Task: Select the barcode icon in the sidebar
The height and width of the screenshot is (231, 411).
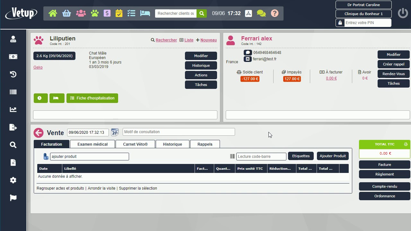Action: click(x=13, y=92)
